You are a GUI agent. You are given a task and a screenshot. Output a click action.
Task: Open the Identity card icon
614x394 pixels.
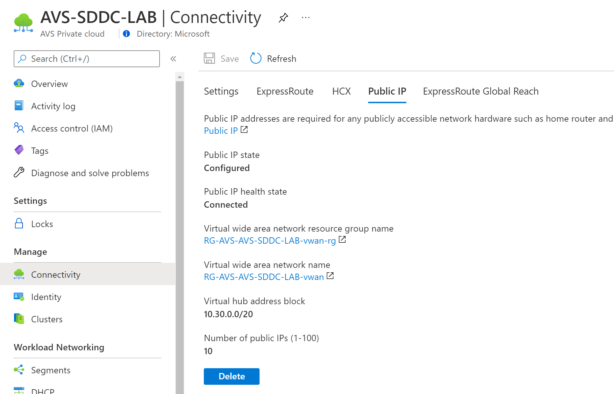tap(19, 297)
